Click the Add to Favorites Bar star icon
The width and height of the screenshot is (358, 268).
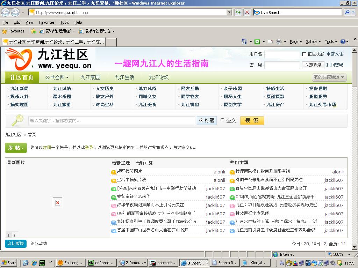pos(34,31)
